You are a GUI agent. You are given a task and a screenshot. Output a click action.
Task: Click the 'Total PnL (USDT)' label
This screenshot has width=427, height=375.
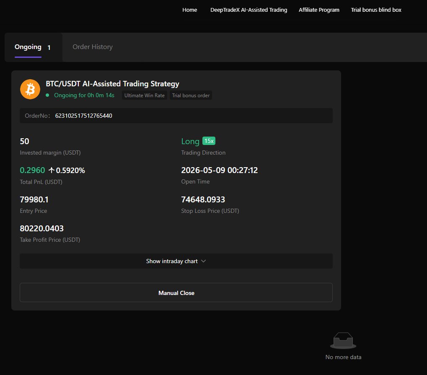click(41, 182)
